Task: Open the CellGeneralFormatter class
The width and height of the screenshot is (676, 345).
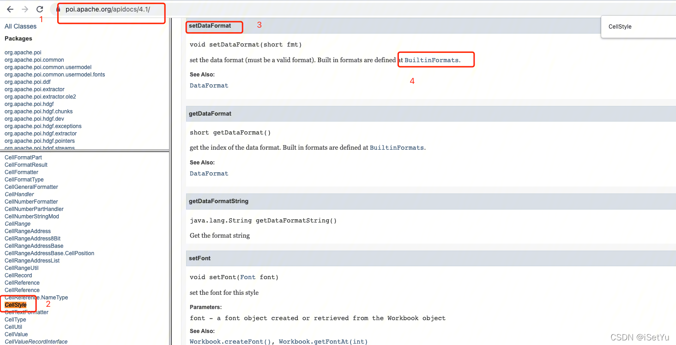Action: [31, 187]
